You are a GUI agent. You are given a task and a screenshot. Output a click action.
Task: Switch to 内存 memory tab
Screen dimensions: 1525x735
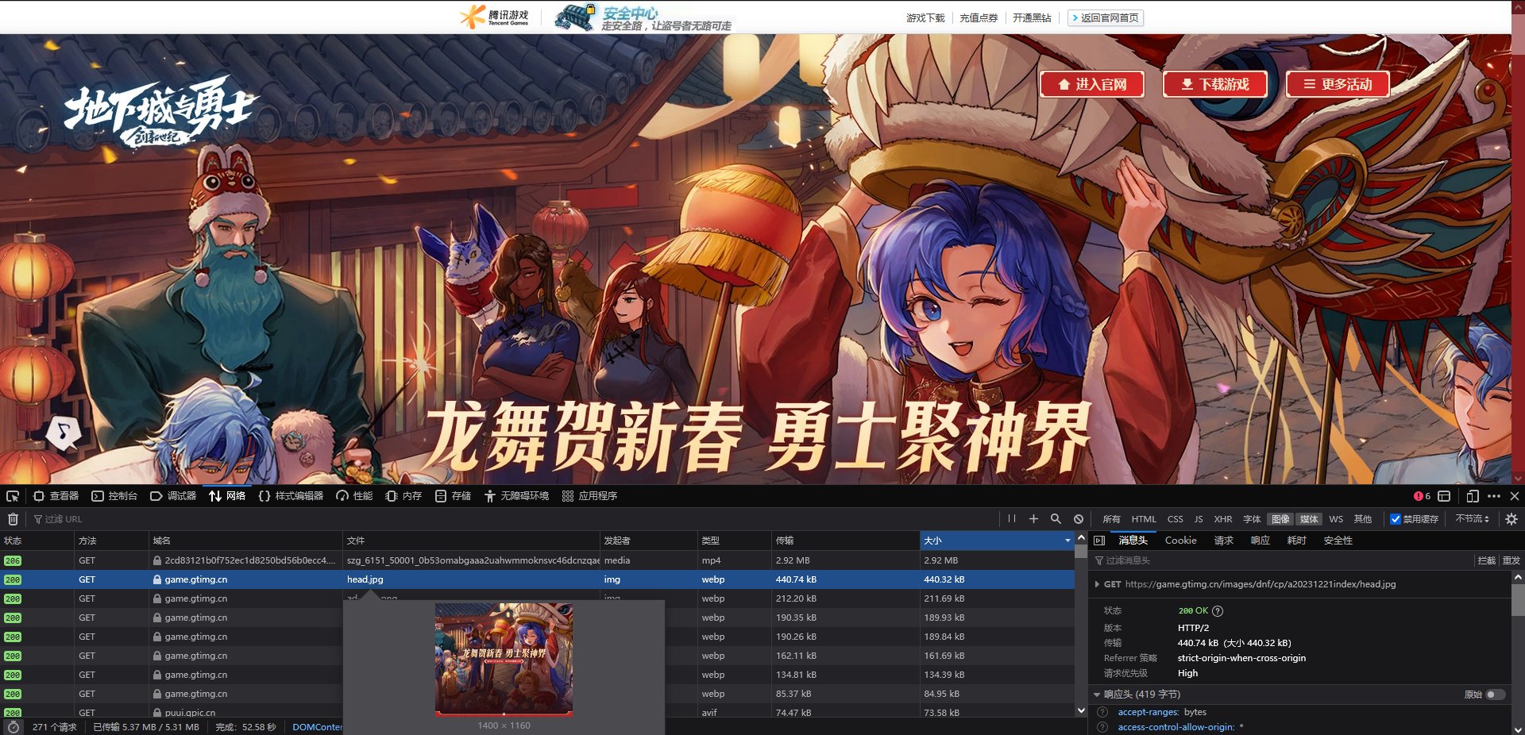tap(403, 496)
